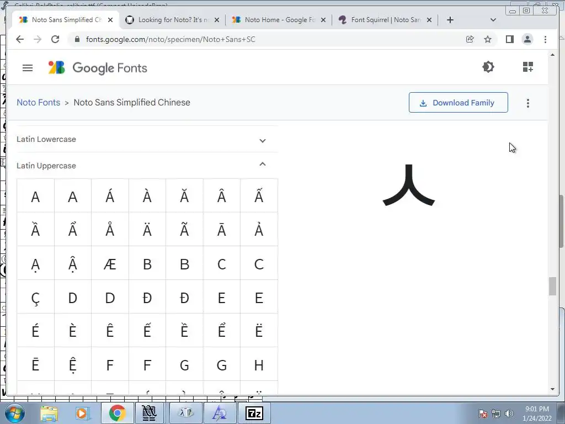The image size is (565, 424).
Task: View site information lock icon
Action: 77,39
